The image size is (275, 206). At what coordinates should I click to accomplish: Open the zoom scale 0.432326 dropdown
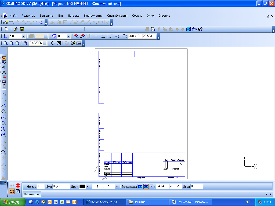[45, 43]
